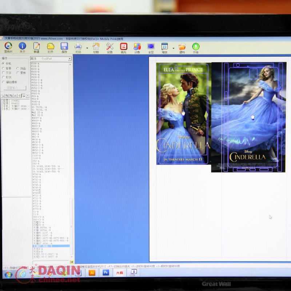Click model list scroll-up arrow
Image resolution: width=291 pixels, height=291 pixels.
(70, 64)
